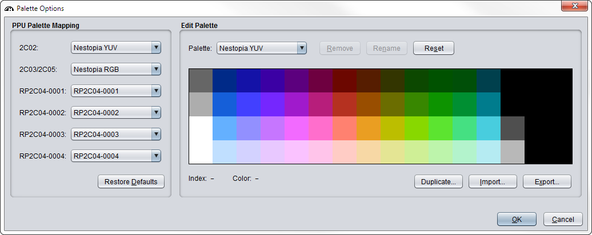The height and width of the screenshot is (235, 592).
Task: Select the orange swatch in third row
Action: tap(368, 128)
